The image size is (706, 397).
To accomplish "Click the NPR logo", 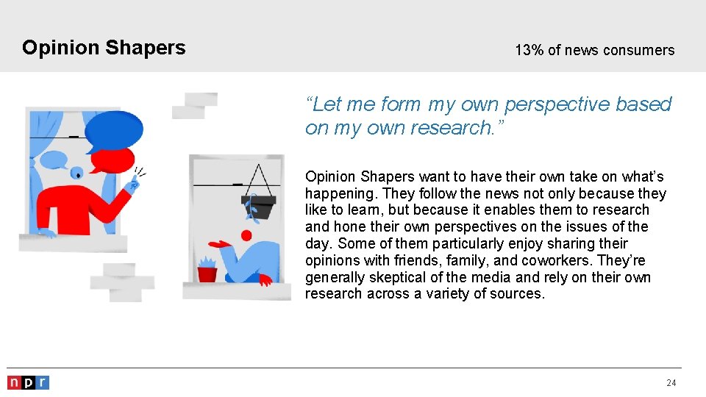I will [28, 382].
